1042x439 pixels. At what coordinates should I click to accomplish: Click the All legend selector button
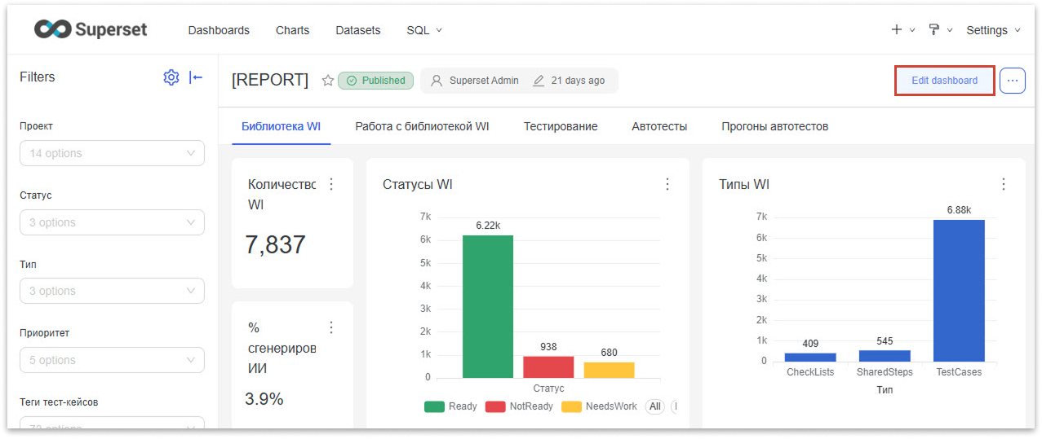tap(654, 406)
